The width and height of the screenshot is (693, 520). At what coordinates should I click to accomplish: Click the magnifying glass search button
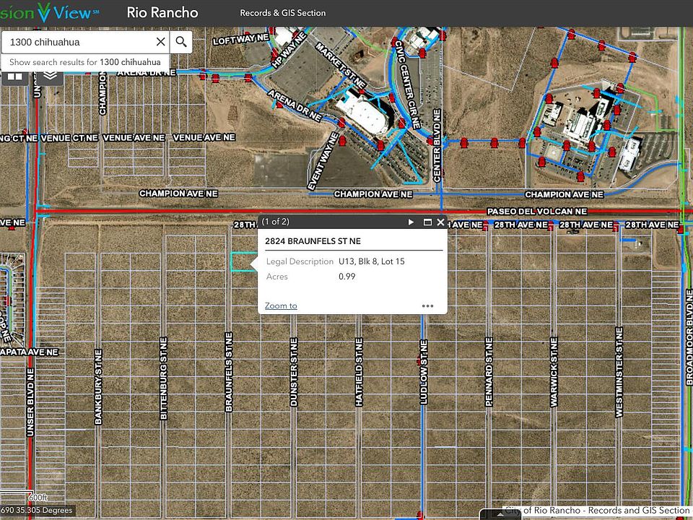181,42
